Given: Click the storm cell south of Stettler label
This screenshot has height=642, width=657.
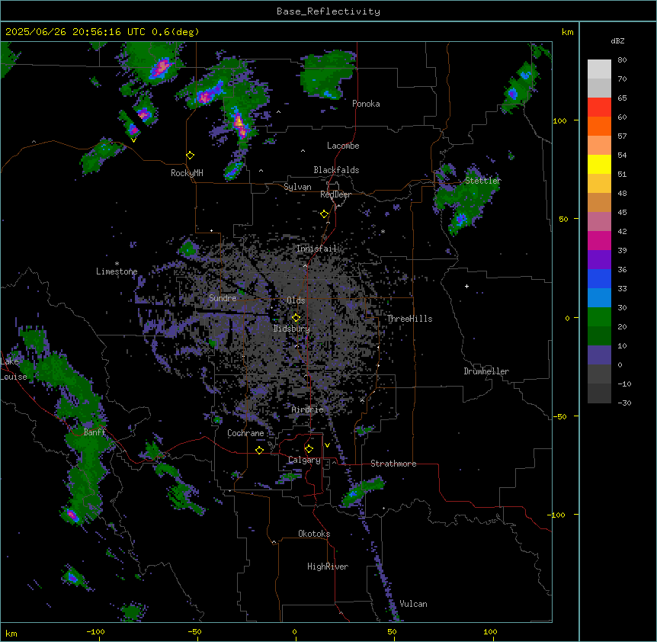Looking at the screenshot, I should pyautogui.click(x=461, y=219).
